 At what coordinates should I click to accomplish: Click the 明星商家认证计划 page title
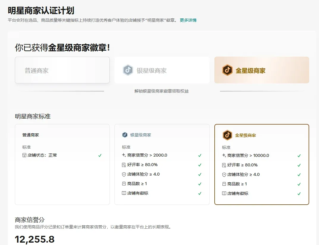click(x=41, y=11)
